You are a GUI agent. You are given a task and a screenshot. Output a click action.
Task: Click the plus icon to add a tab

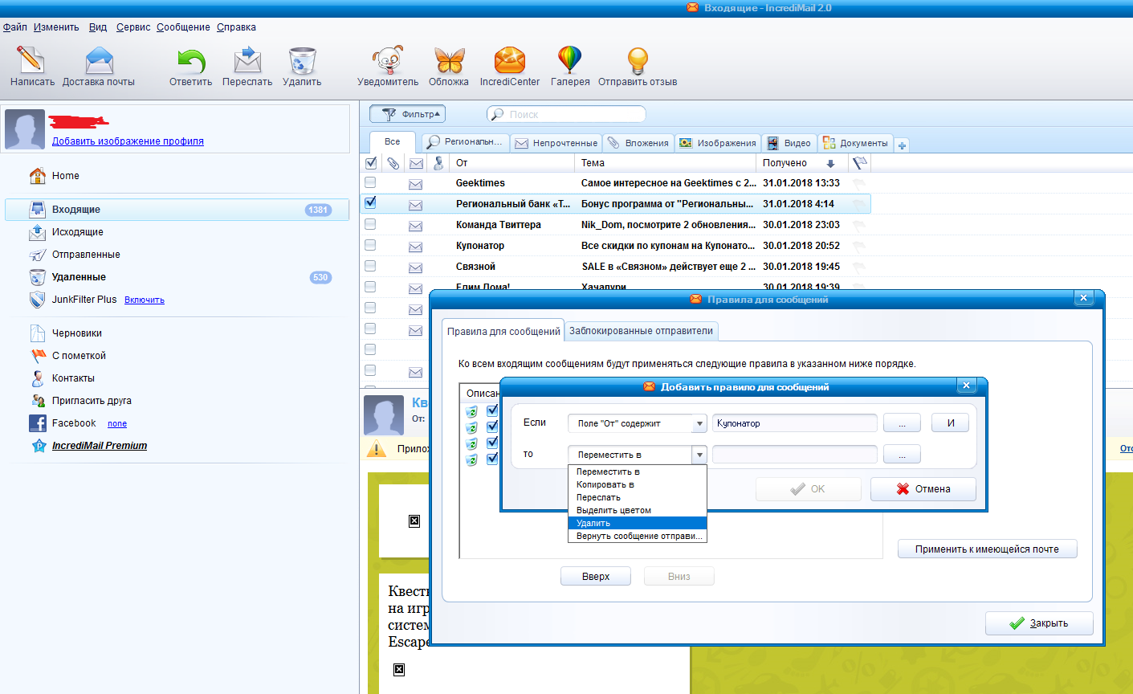pos(902,145)
